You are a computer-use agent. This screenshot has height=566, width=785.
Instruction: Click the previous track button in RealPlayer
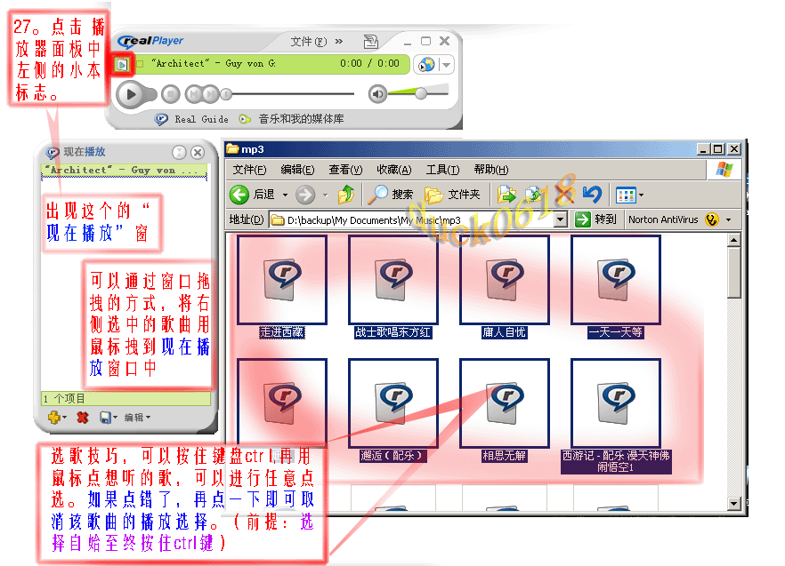194,93
